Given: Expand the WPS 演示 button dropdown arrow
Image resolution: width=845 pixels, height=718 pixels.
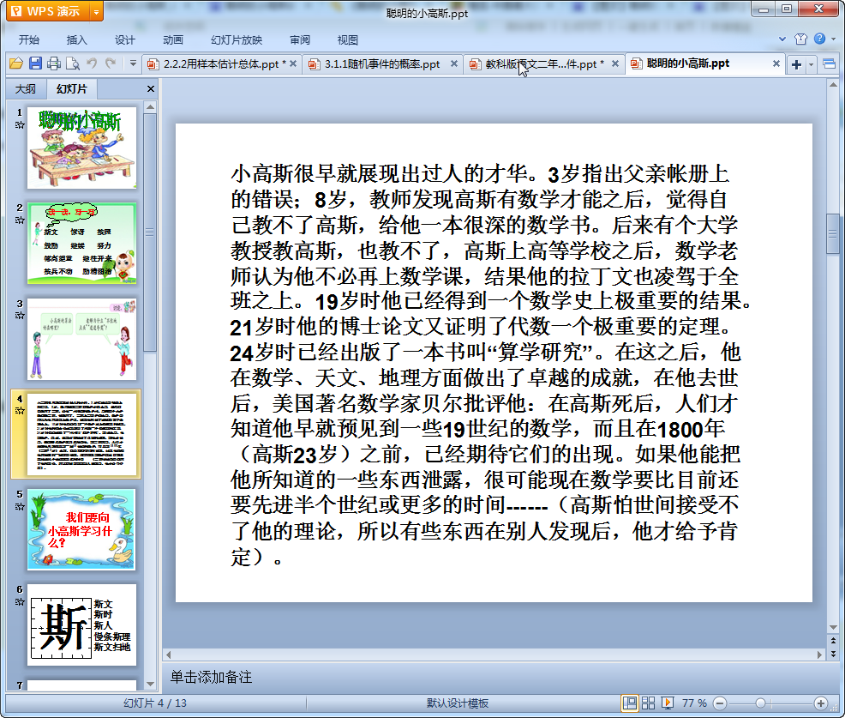Looking at the screenshot, I should click(x=96, y=11).
